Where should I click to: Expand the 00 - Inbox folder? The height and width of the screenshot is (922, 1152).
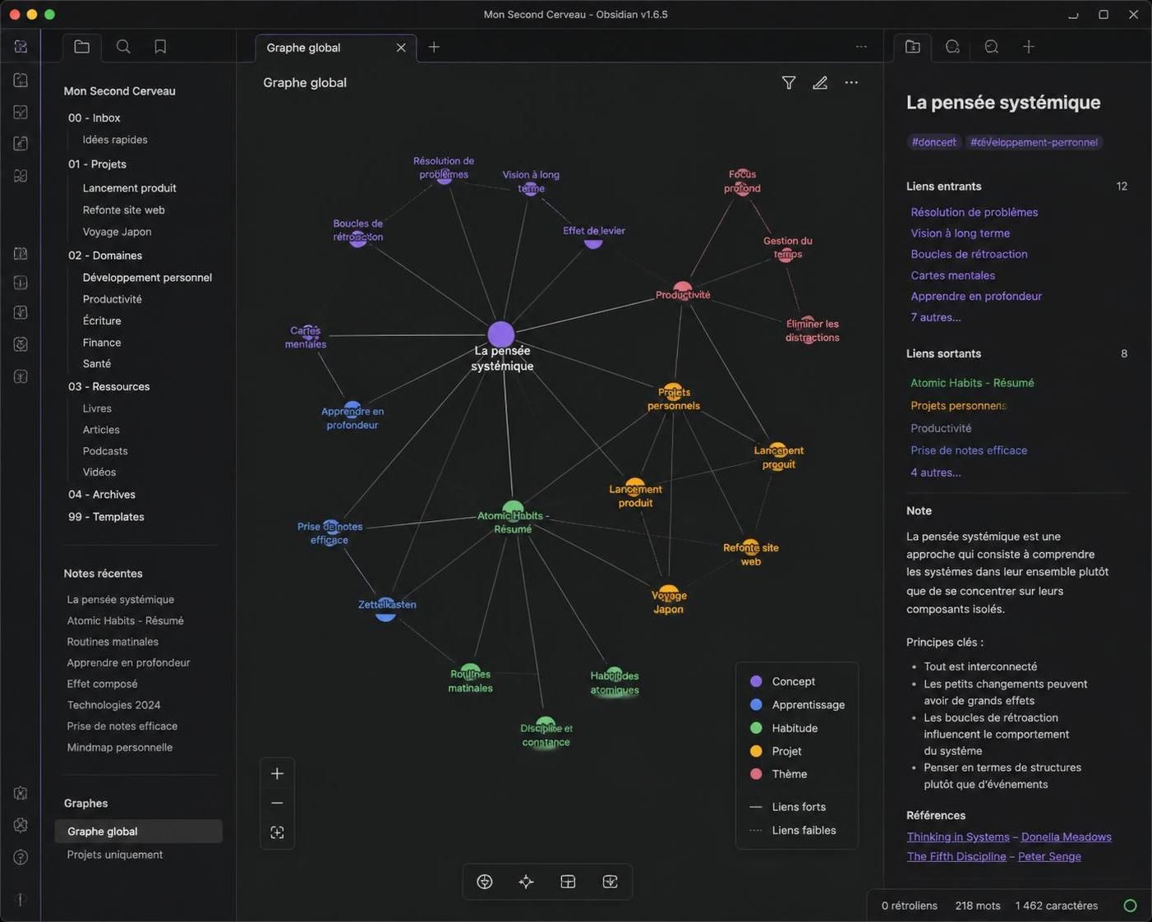(94, 118)
